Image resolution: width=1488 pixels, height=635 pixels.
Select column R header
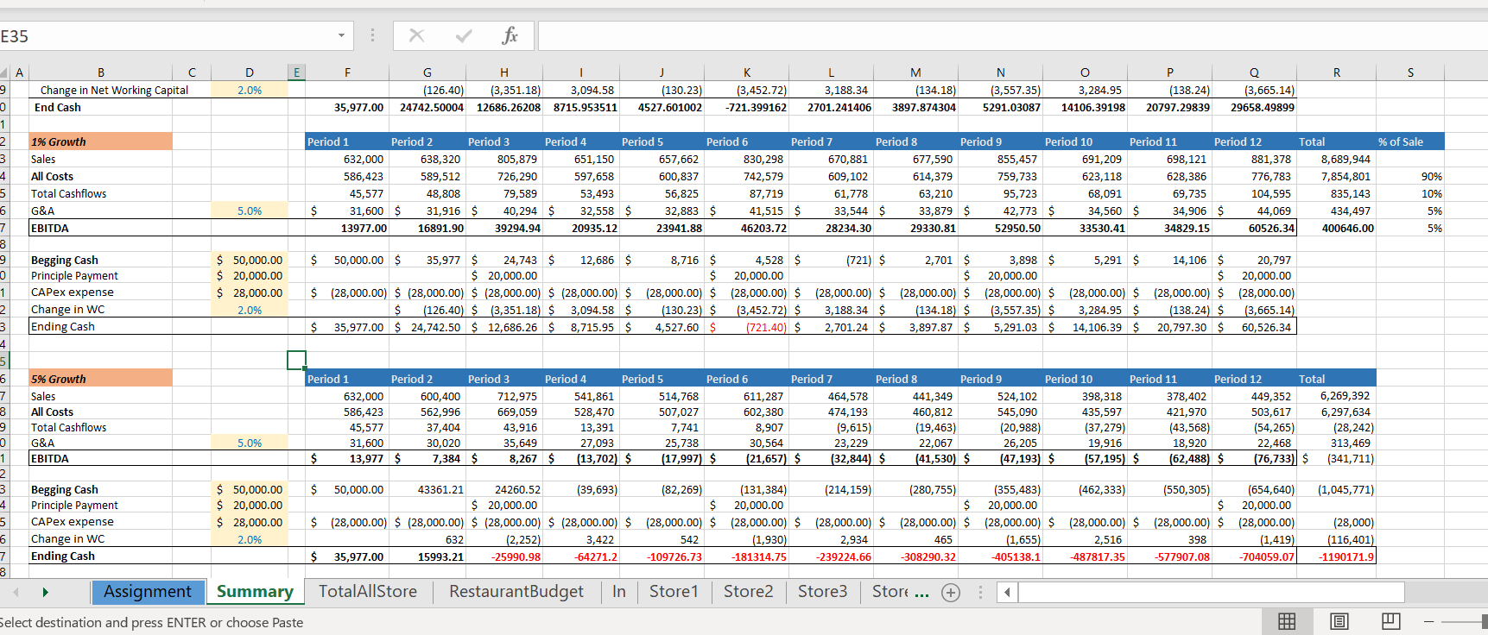tap(1336, 72)
